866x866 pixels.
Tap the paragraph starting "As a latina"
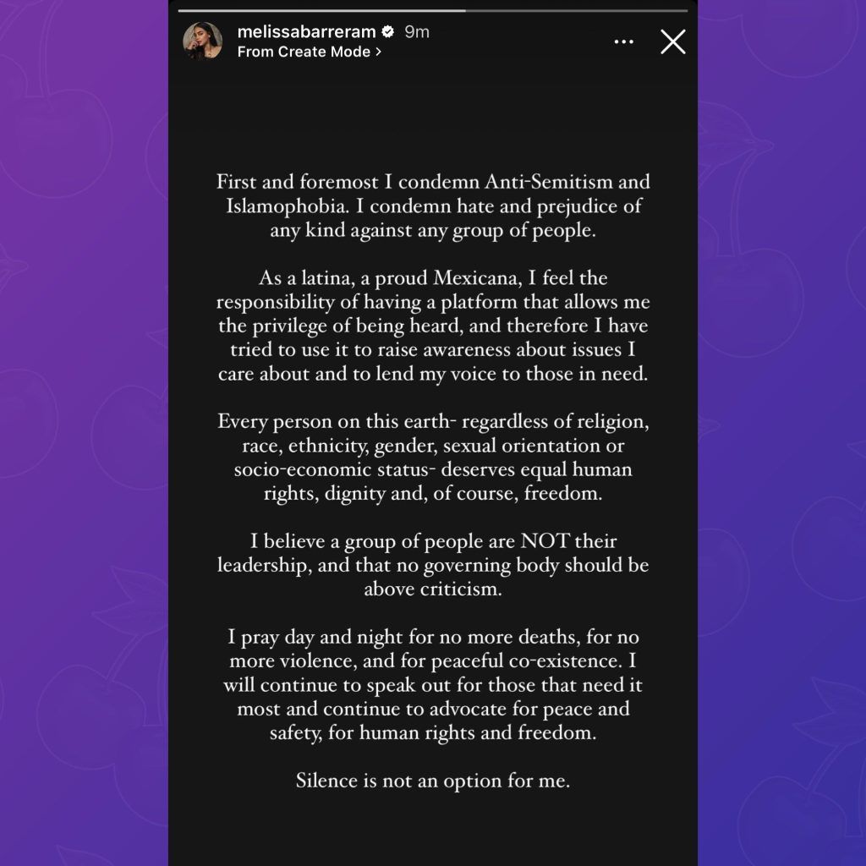pyautogui.click(x=433, y=326)
